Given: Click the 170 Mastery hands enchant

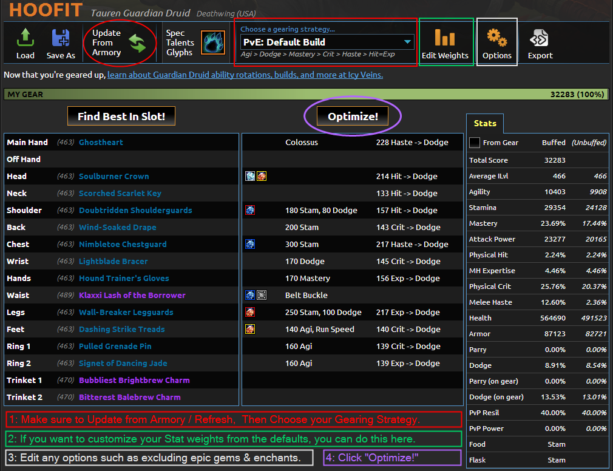Looking at the screenshot, I should (x=308, y=279).
